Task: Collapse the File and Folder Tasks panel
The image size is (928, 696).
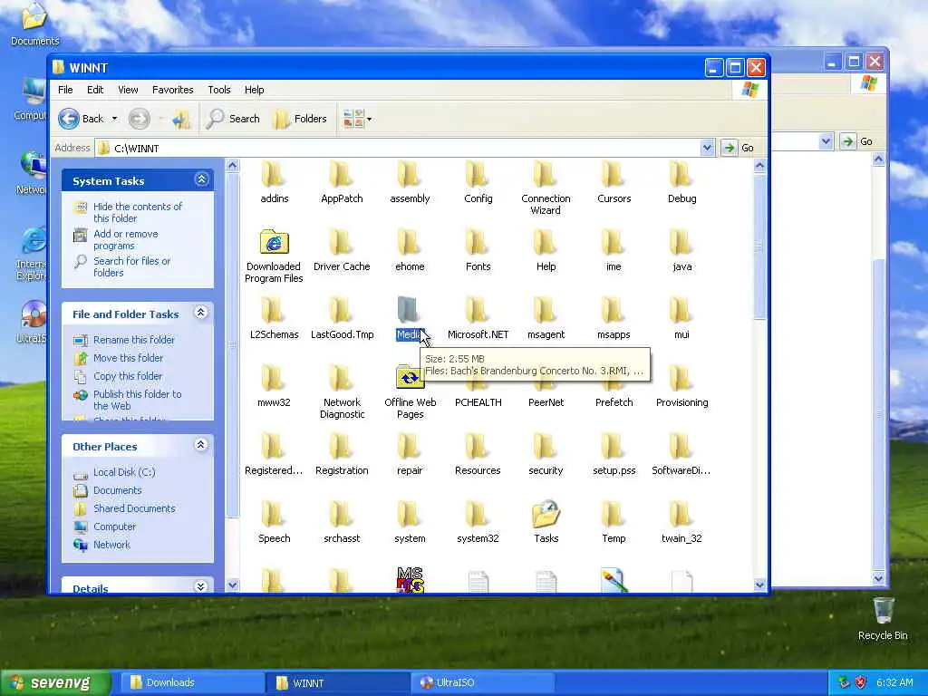Action: coord(201,313)
